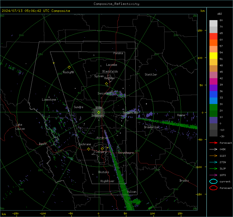Image resolution: width=233 pixels, height=217 pixels.
Task: Click the Calgary city label
Action: 101,152
